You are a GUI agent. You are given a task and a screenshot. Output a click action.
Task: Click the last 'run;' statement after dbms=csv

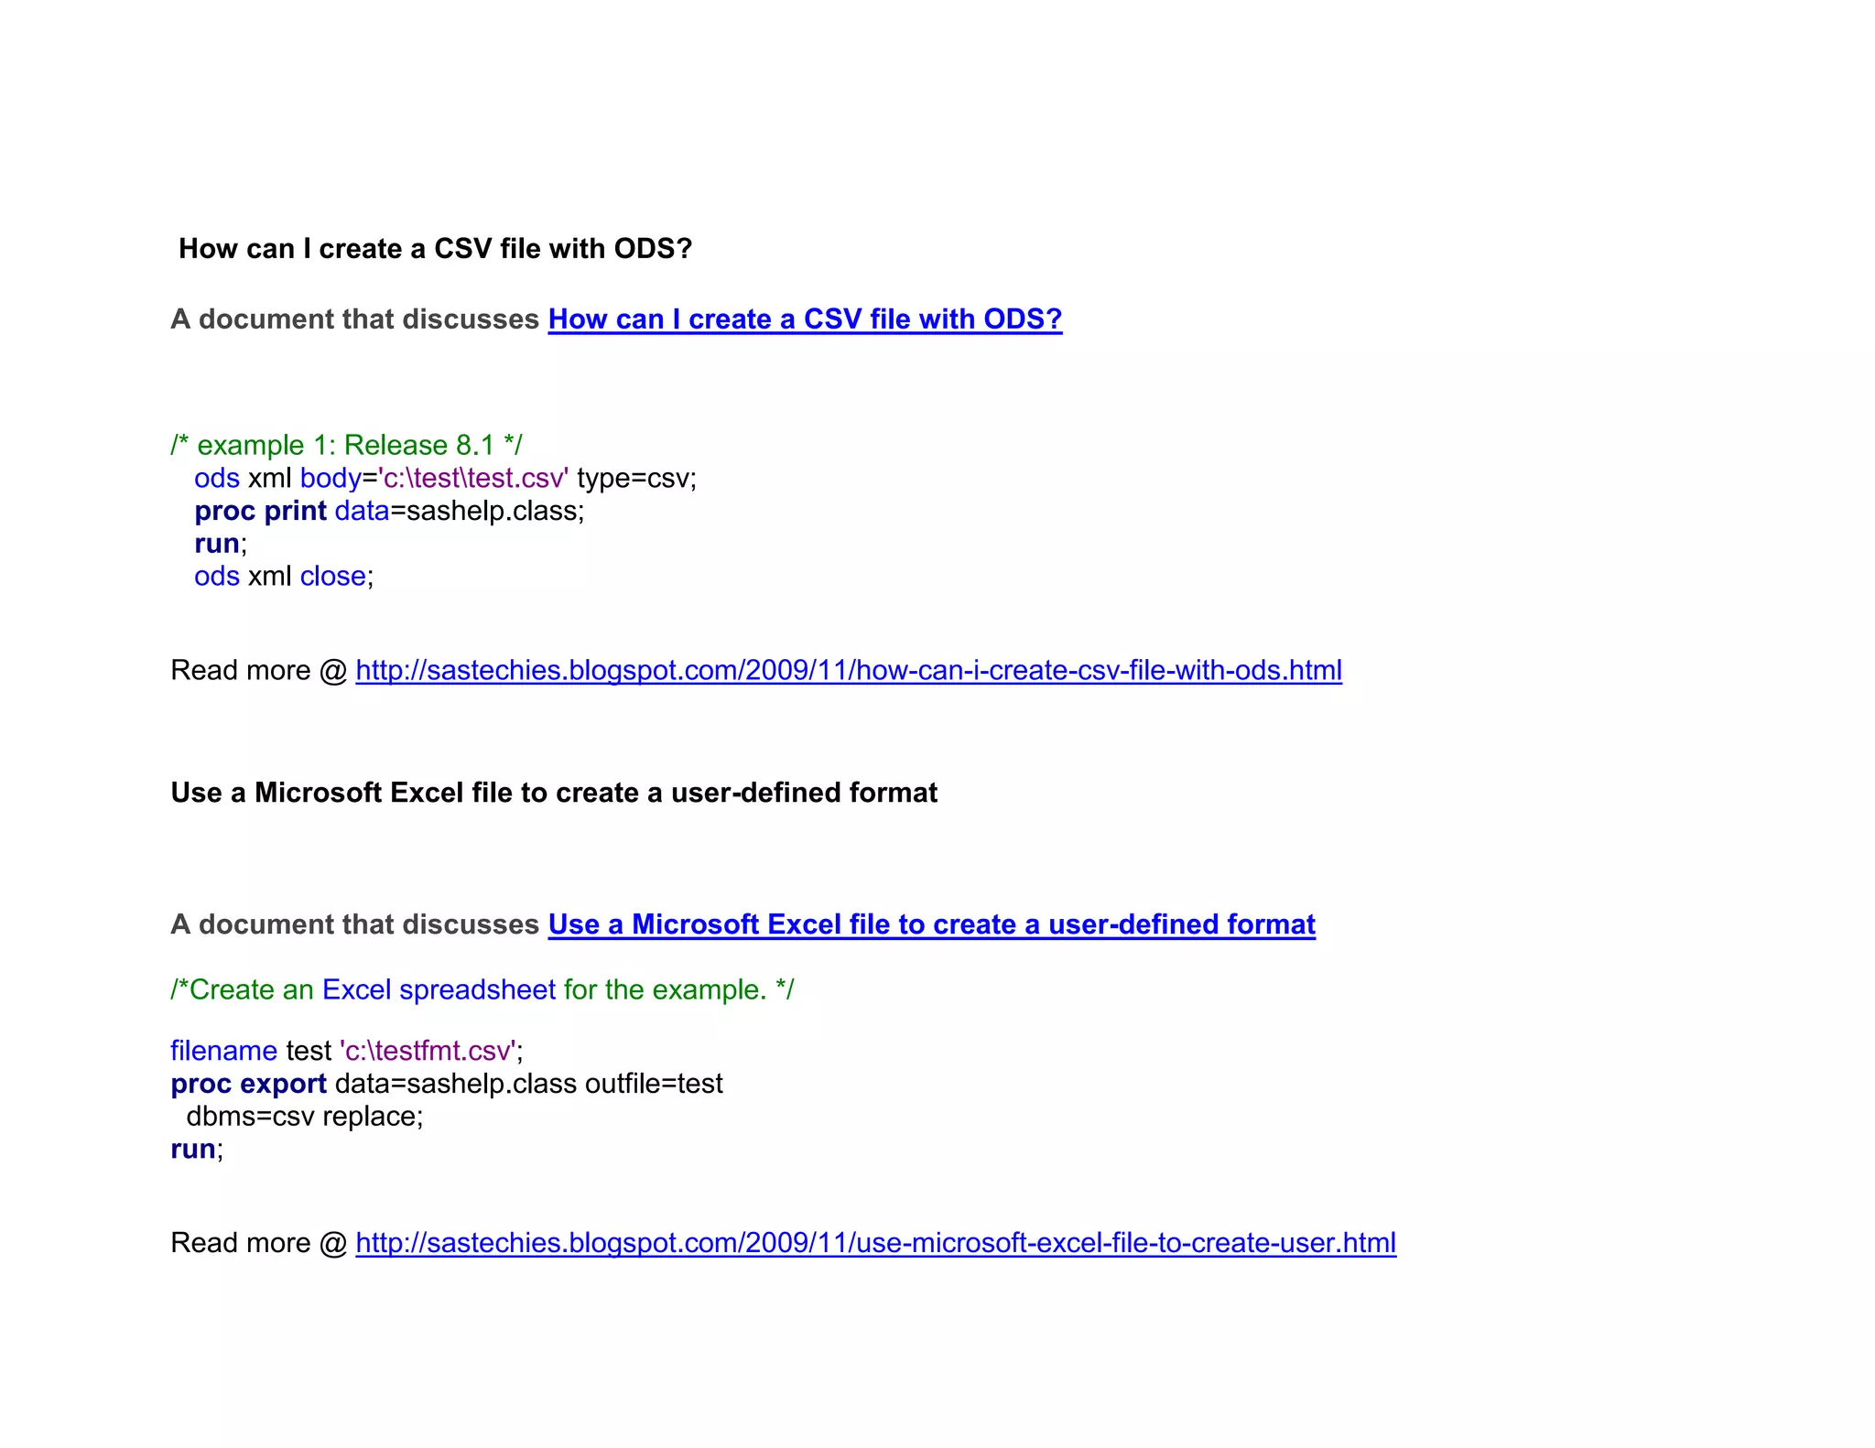pos(196,1149)
